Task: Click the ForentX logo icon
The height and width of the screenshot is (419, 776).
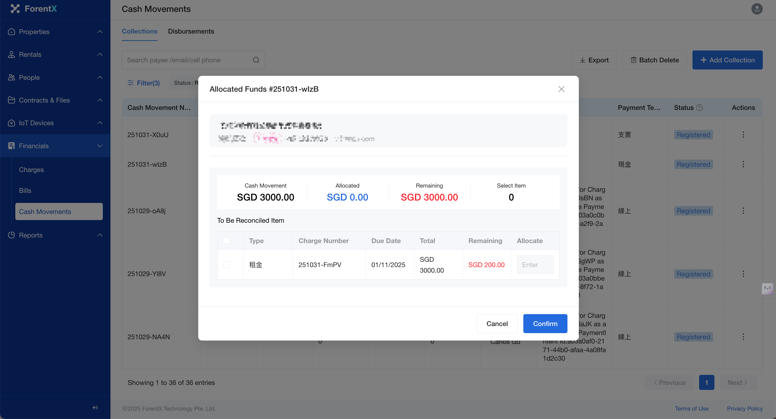Action: pos(15,9)
